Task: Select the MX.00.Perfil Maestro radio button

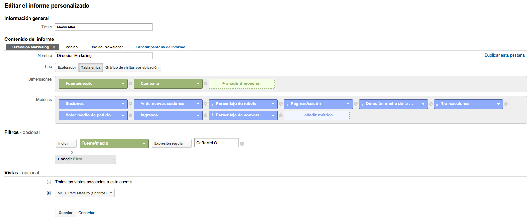Action: [49, 193]
